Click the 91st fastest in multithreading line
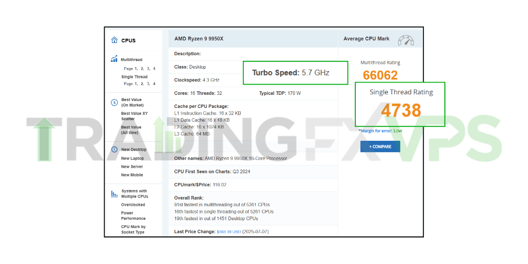 point(222,204)
